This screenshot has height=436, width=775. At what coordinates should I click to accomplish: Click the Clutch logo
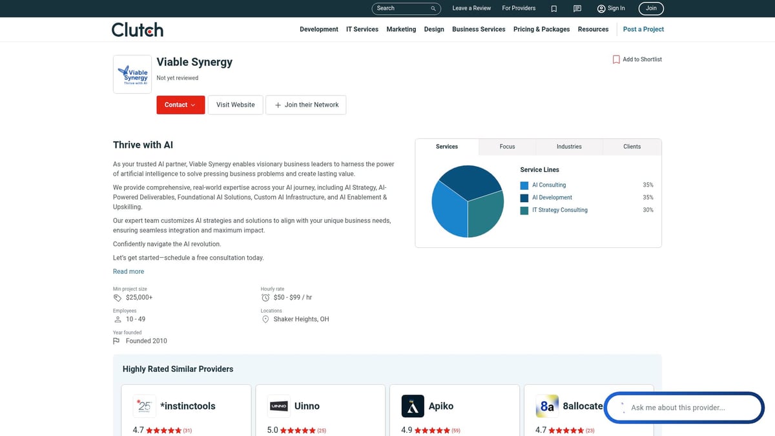[138, 30]
